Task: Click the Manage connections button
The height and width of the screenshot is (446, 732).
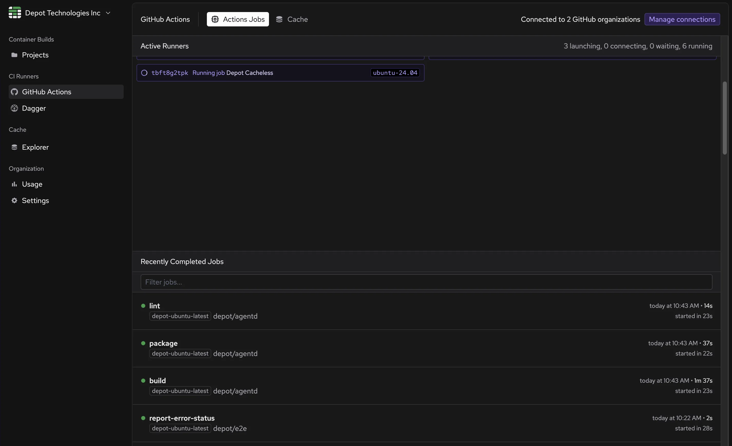Action: 682,19
